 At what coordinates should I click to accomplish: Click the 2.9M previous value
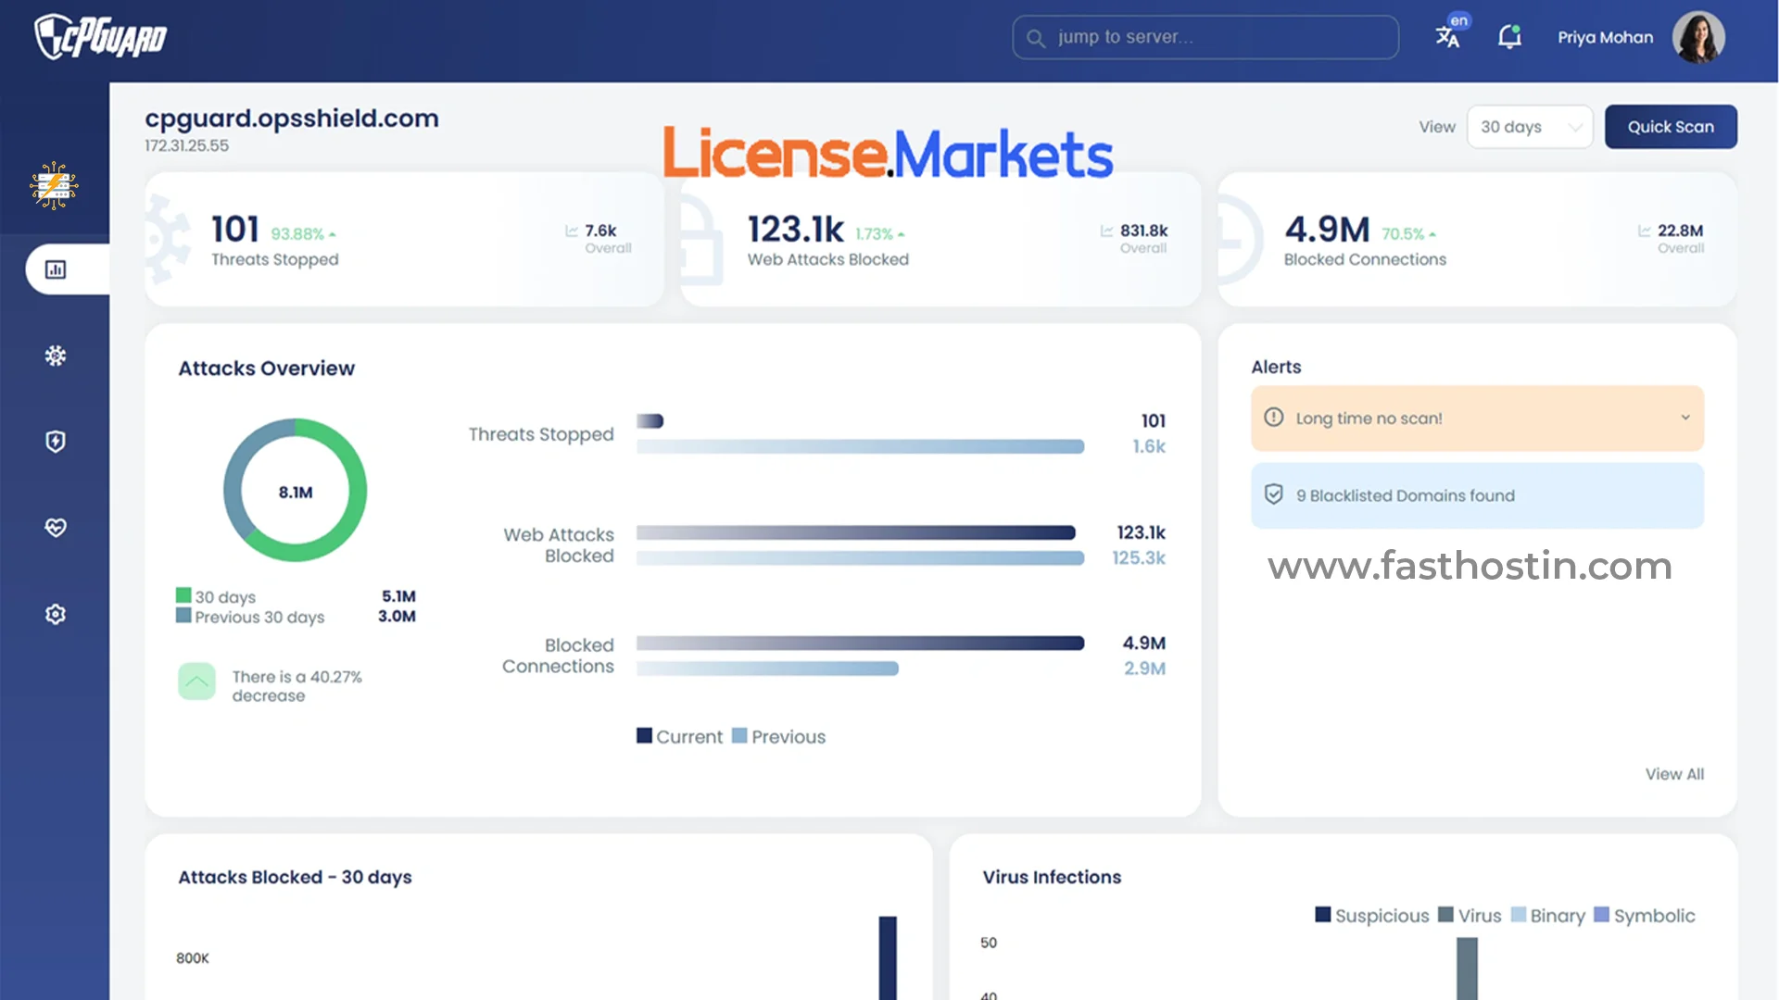1144,668
